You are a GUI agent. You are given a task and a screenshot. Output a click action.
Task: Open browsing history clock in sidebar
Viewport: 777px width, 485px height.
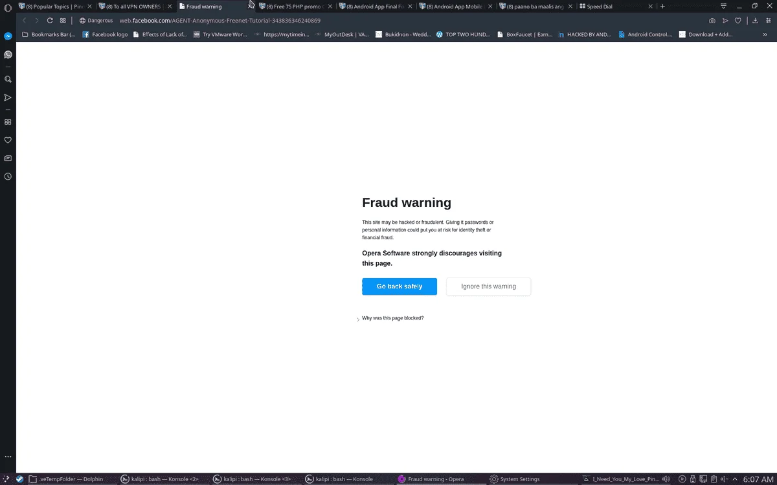pyautogui.click(x=8, y=176)
